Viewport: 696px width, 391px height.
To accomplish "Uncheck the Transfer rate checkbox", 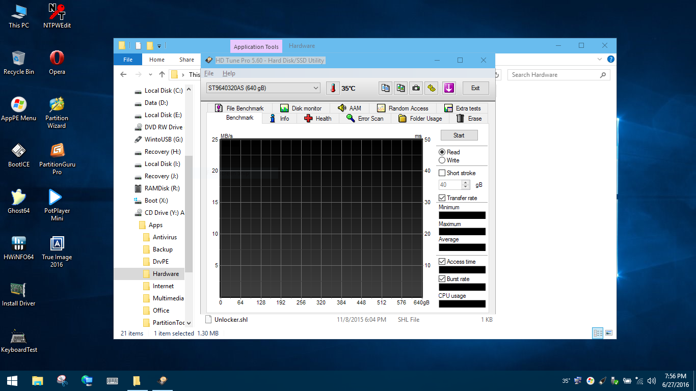I will tap(442, 198).
